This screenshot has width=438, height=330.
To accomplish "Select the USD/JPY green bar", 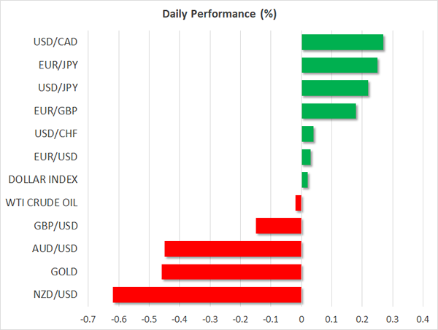I will (x=335, y=88).
